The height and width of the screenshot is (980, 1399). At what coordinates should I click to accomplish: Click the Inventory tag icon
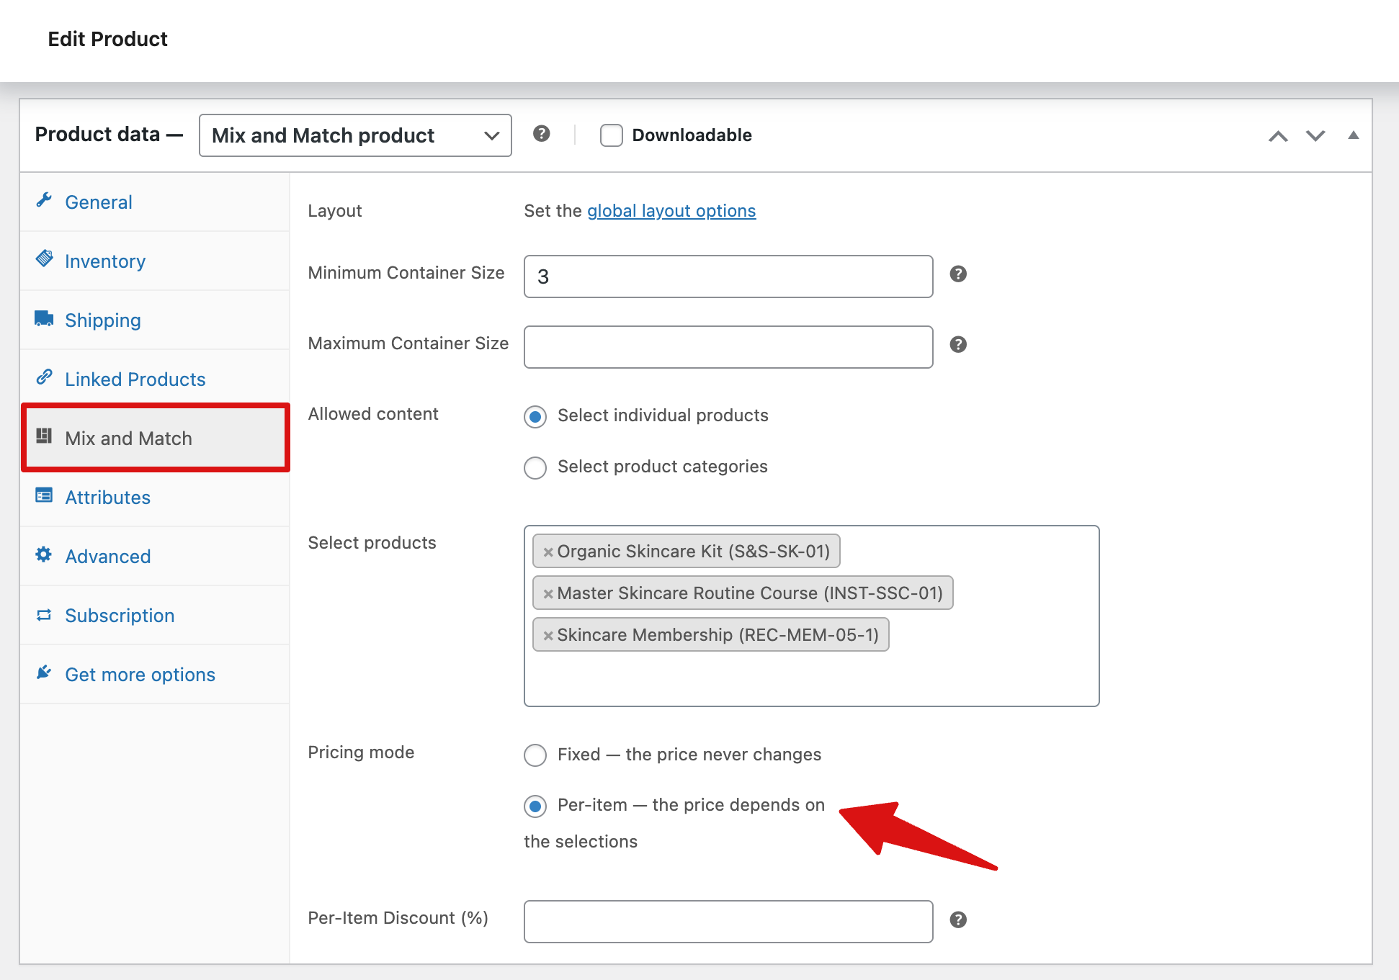click(45, 259)
